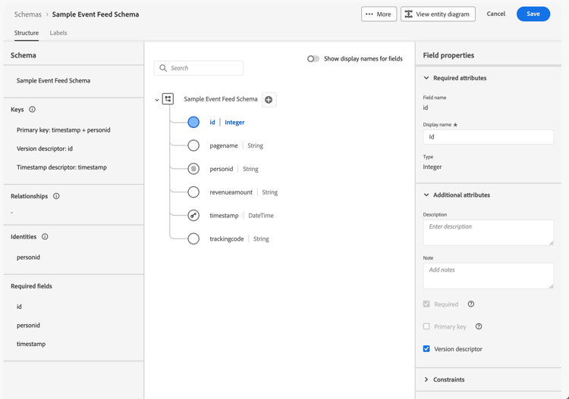Viewport: 569px width, 399px height.
Task: Open Primary key help icon
Action: (479, 326)
